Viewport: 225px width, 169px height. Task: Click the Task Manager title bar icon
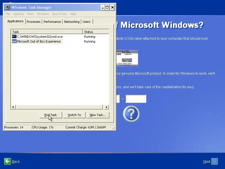click(8, 7)
